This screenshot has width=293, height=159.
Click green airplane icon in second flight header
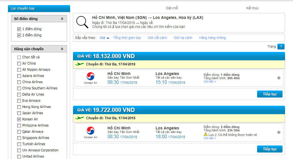pos(79,118)
